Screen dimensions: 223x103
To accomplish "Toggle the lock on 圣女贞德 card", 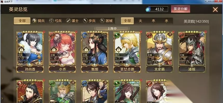I will tap(118, 49).
